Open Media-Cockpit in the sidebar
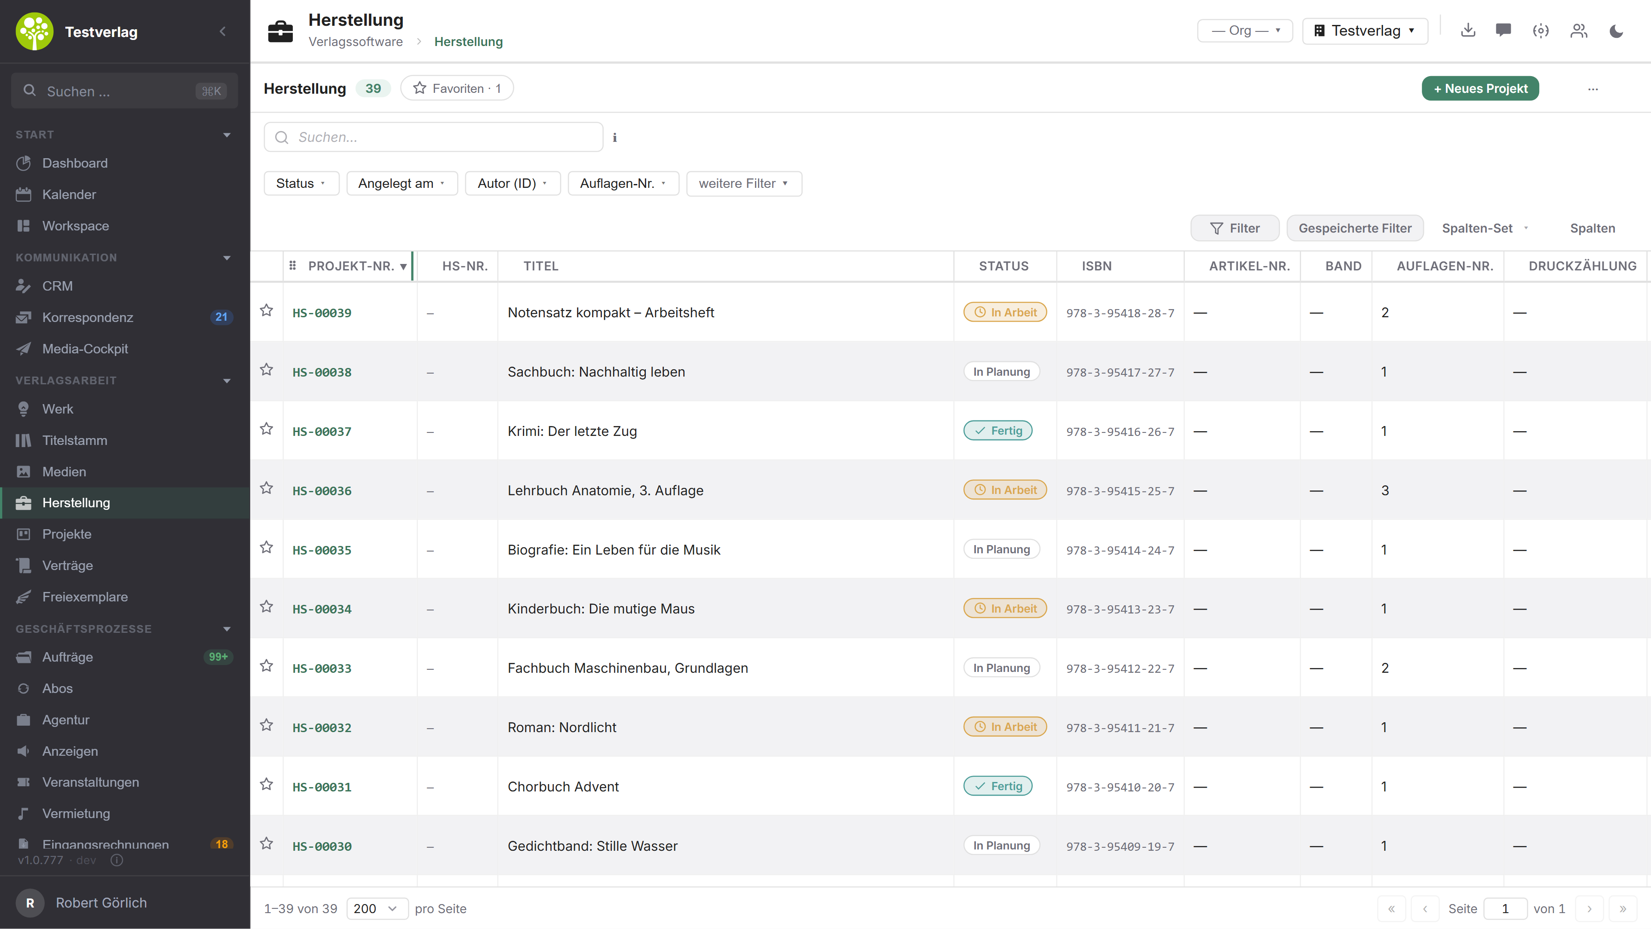The width and height of the screenshot is (1651, 929). 125,349
